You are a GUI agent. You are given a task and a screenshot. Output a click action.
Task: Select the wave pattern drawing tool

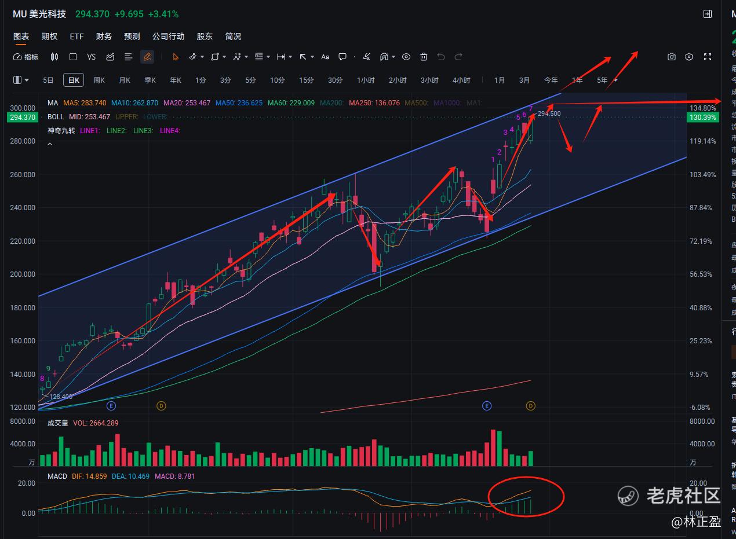pos(237,57)
